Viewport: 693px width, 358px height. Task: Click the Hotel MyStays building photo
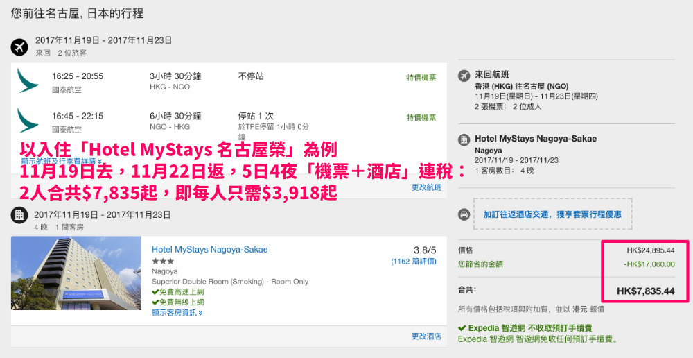coord(76,273)
